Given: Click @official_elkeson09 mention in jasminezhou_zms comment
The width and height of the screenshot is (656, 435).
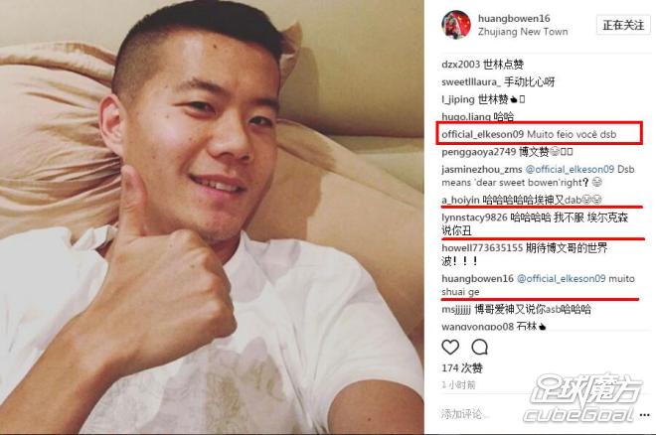Looking at the screenshot, I should coord(570,169).
